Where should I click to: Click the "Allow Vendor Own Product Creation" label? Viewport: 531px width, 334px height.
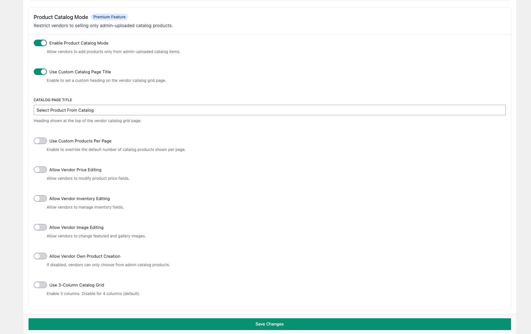85,256
